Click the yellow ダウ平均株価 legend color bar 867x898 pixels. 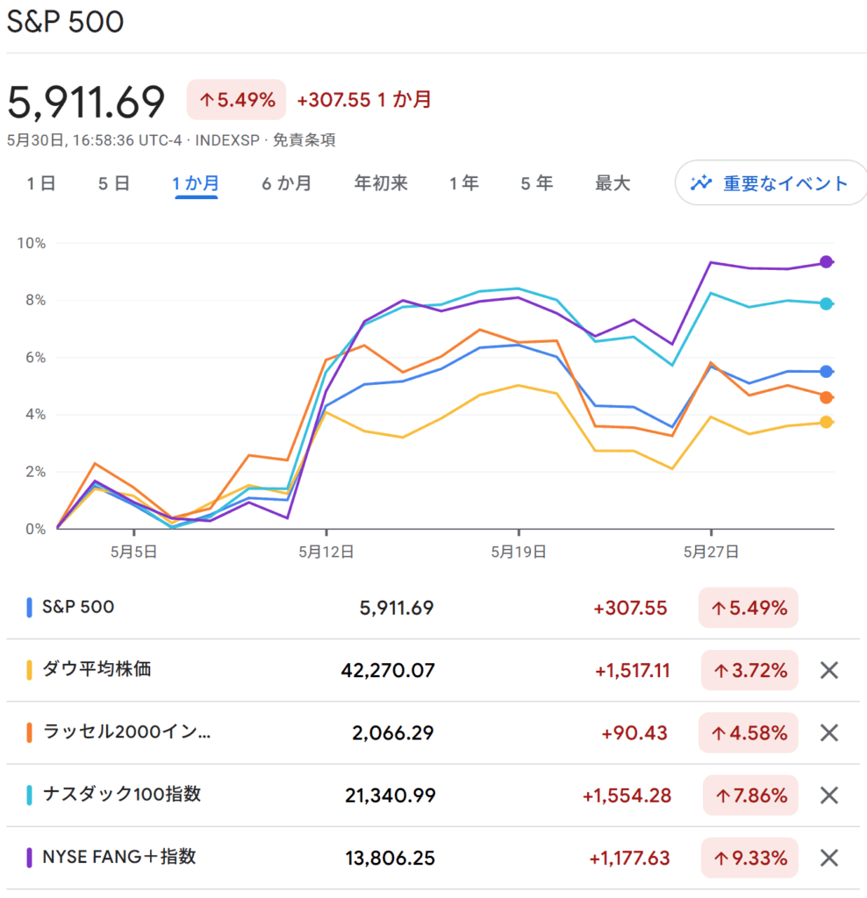[29, 670]
